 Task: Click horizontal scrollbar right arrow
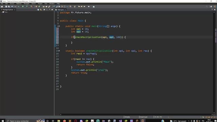tap(212, 115)
